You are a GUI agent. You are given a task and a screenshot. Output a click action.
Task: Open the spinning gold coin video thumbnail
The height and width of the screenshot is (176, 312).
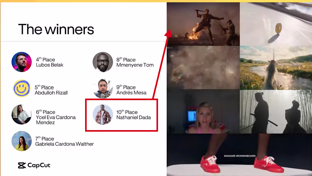pos(276,24)
